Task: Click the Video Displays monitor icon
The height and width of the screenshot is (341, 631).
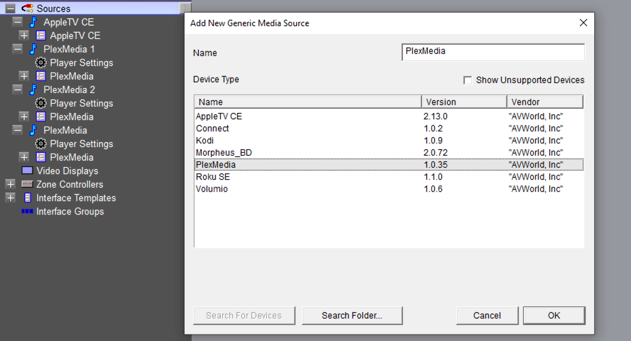Action: coord(27,170)
